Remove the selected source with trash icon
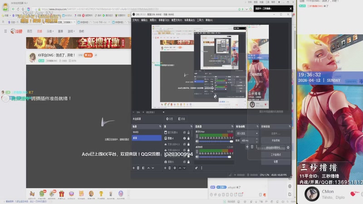The image size is (363, 204). coord(170,168)
